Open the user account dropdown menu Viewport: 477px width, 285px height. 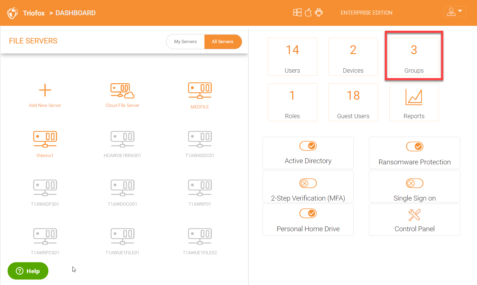pyautogui.click(x=455, y=12)
